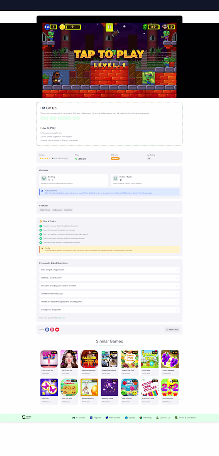Expand 'How do I get a high score?'
This screenshot has width=219, height=456.
[109, 270]
